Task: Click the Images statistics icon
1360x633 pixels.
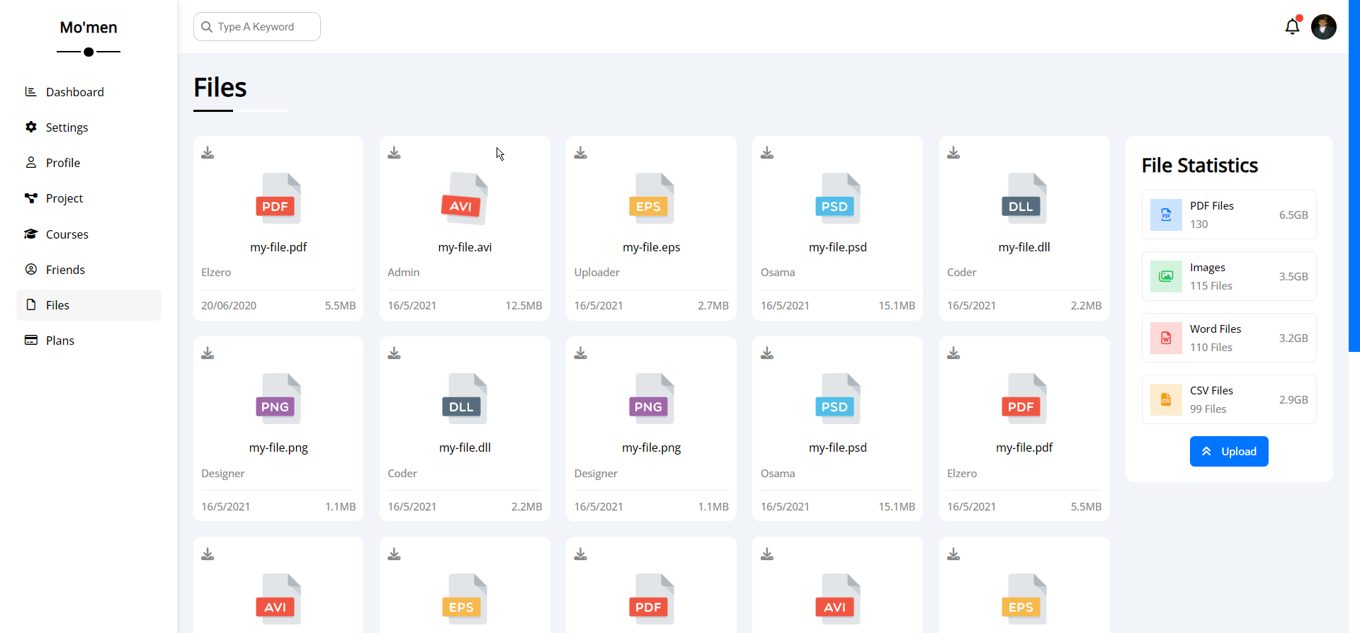Action: pyautogui.click(x=1166, y=277)
